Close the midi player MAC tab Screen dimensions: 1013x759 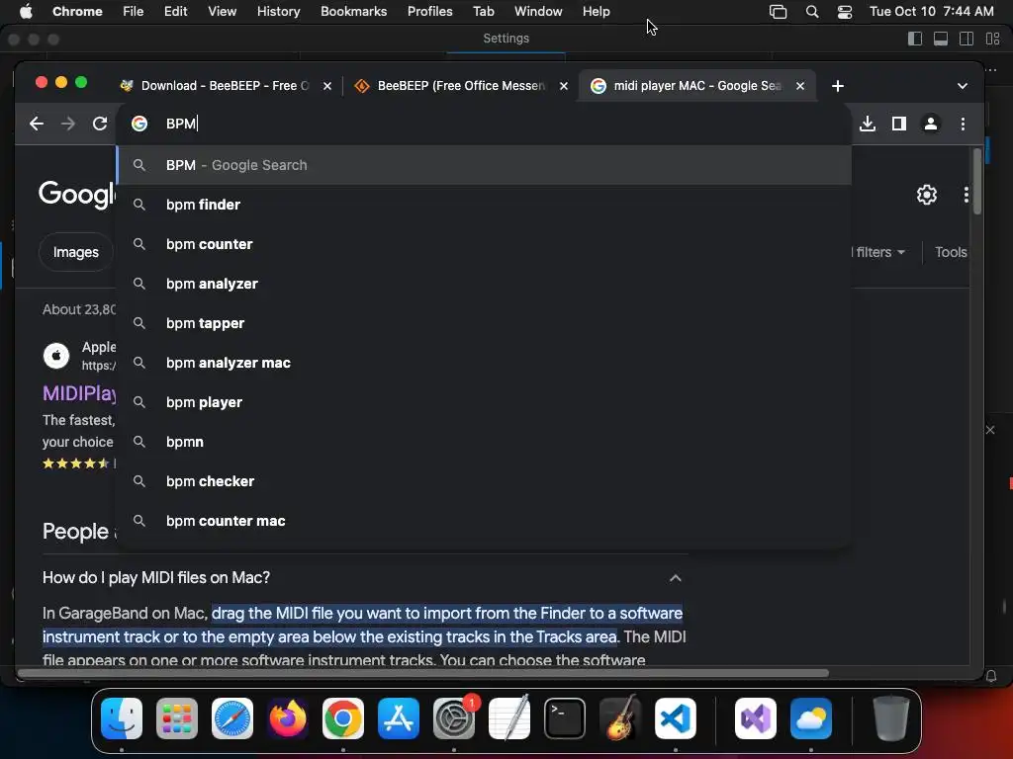(799, 86)
